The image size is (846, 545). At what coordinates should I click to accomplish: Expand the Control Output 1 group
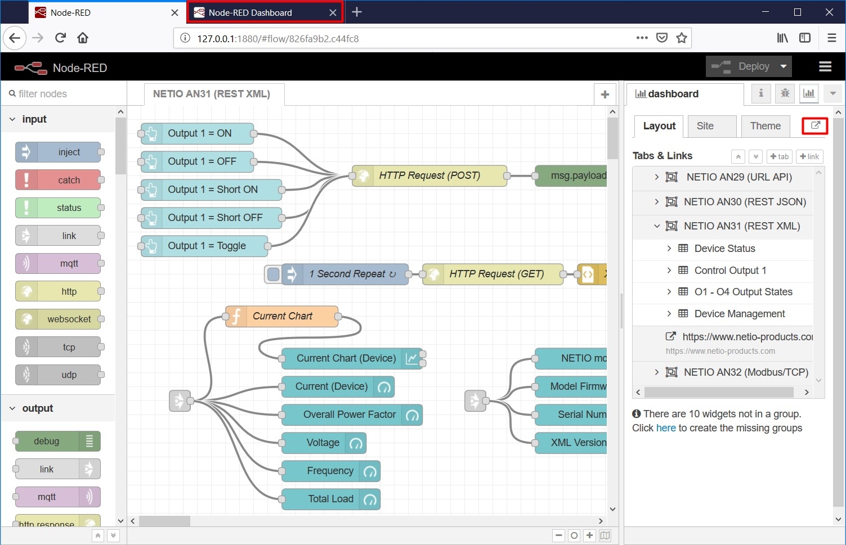[669, 270]
